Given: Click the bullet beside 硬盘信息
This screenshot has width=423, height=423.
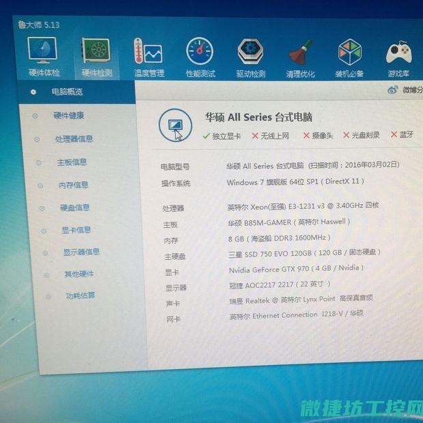Looking at the screenshot, I should tap(42, 209).
